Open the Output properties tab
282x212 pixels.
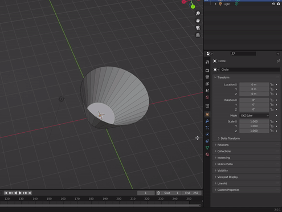pos(207,77)
